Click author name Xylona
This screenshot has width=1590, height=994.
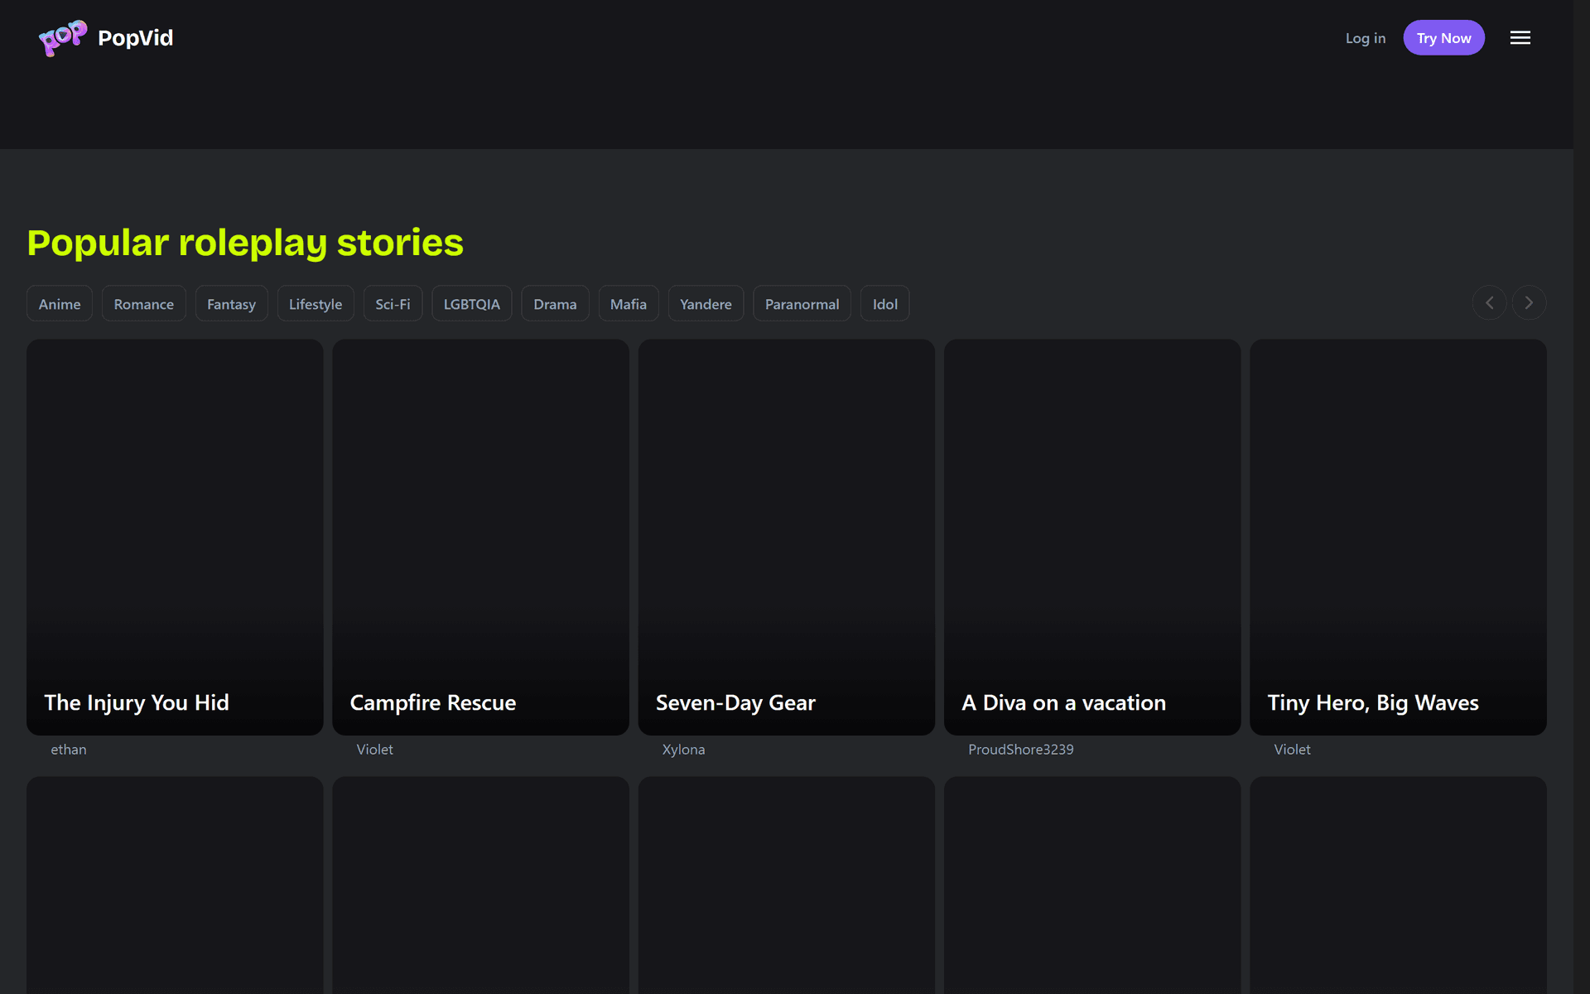(684, 750)
